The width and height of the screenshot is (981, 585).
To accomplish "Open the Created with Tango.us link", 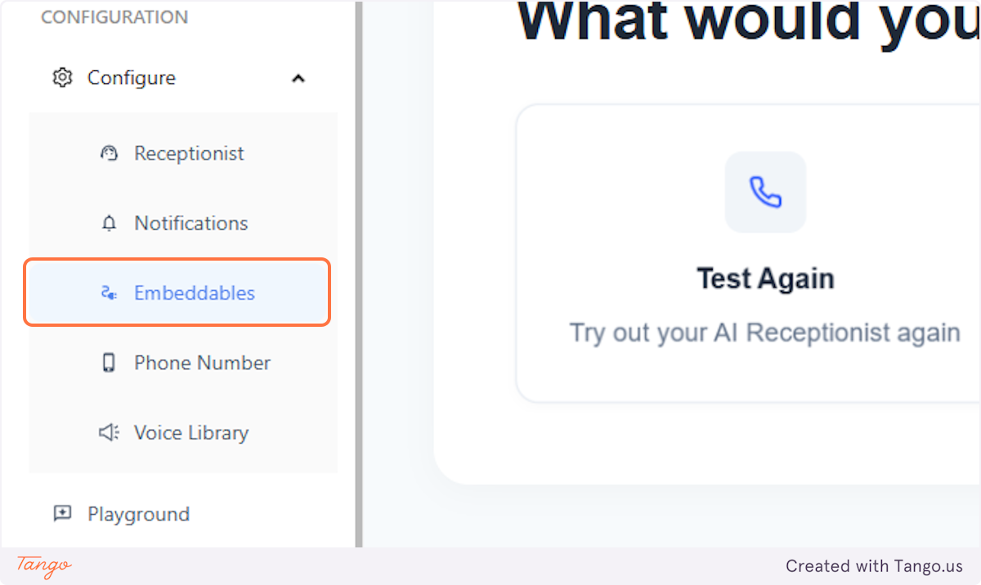I will (x=875, y=565).
